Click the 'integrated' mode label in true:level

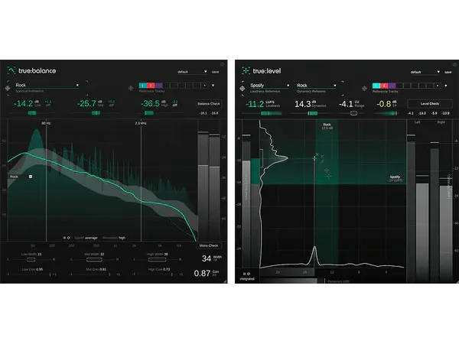tap(247, 279)
